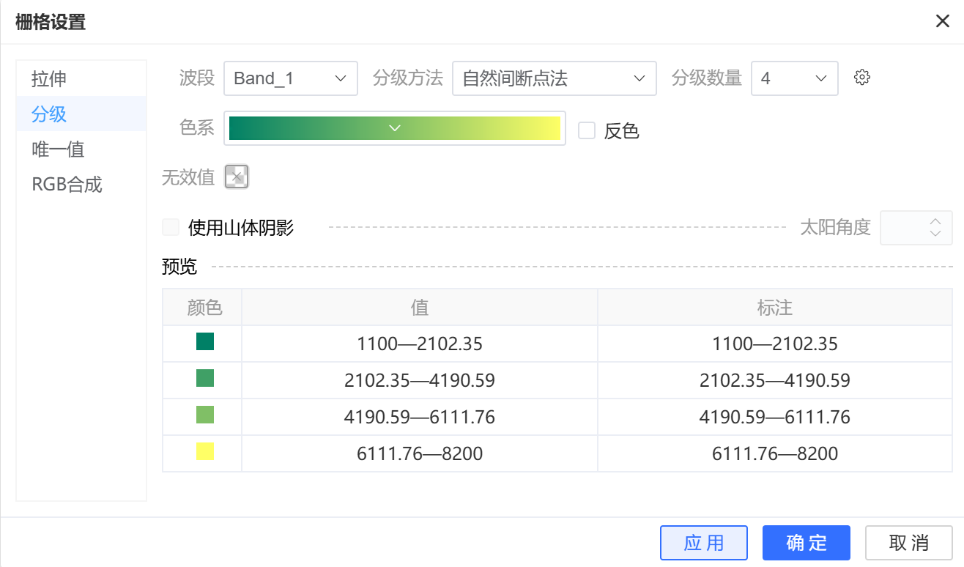This screenshot has width=964, height=567.
Task: Close the 栅格设置 dialog
Action: (x=943, y=21)
